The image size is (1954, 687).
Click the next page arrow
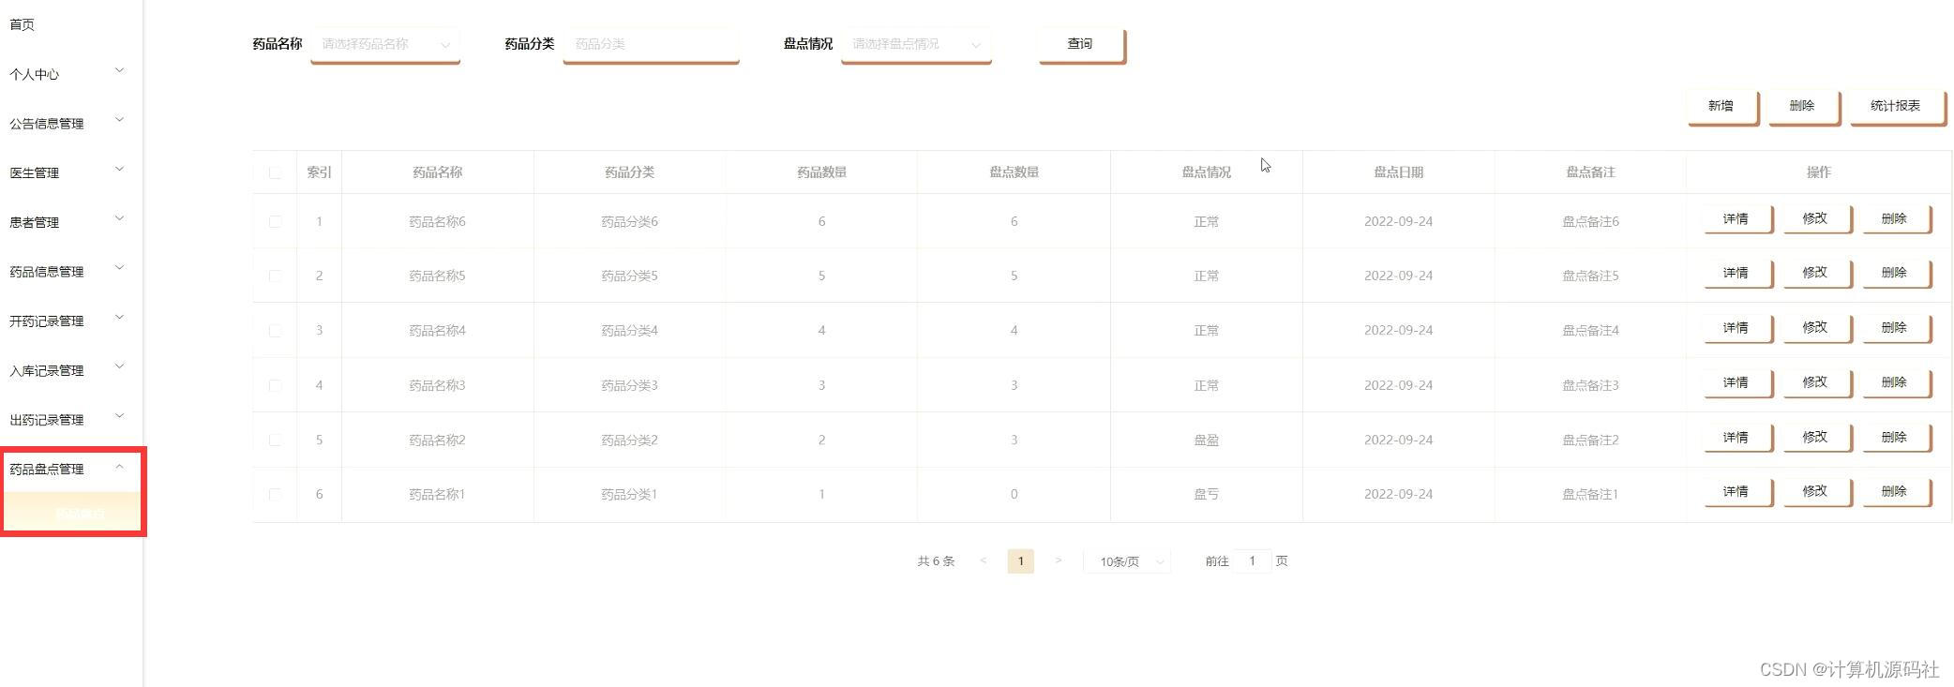(1059, 560)
